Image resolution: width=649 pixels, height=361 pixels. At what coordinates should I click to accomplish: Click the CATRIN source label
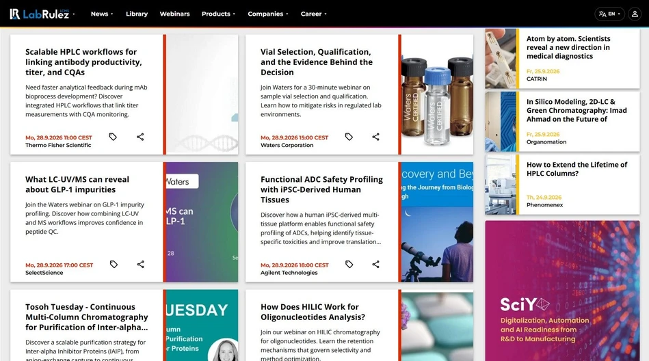tap(536, 79)
